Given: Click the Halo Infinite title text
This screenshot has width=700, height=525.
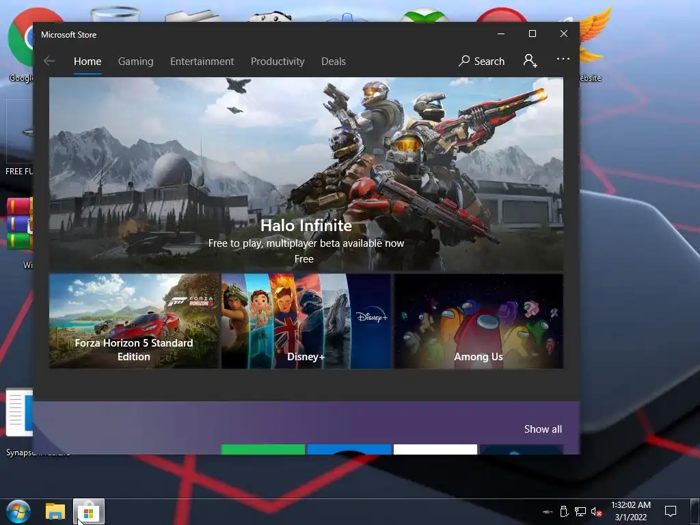Looking at the screenshot, I should coord(306,226).
